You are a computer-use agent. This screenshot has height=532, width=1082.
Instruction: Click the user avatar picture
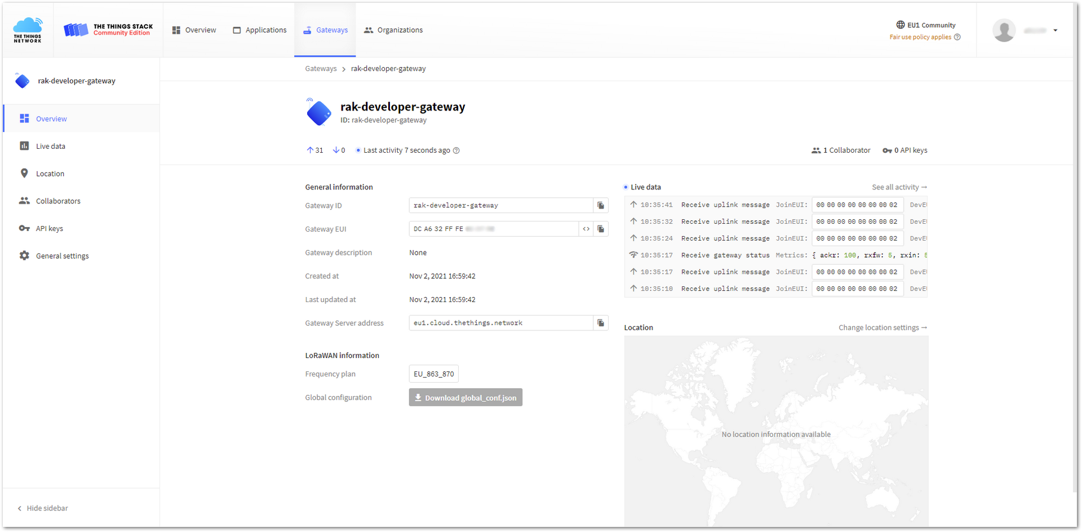(1004, 30)
